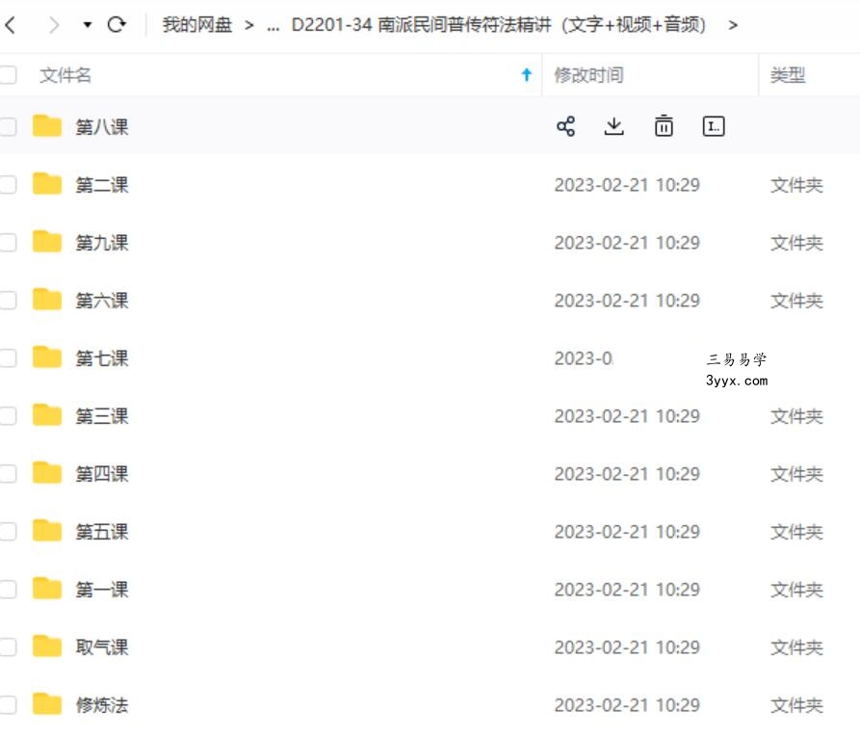
Task: Open the folder named 修炼法
Action: click(x=102, y=705)
